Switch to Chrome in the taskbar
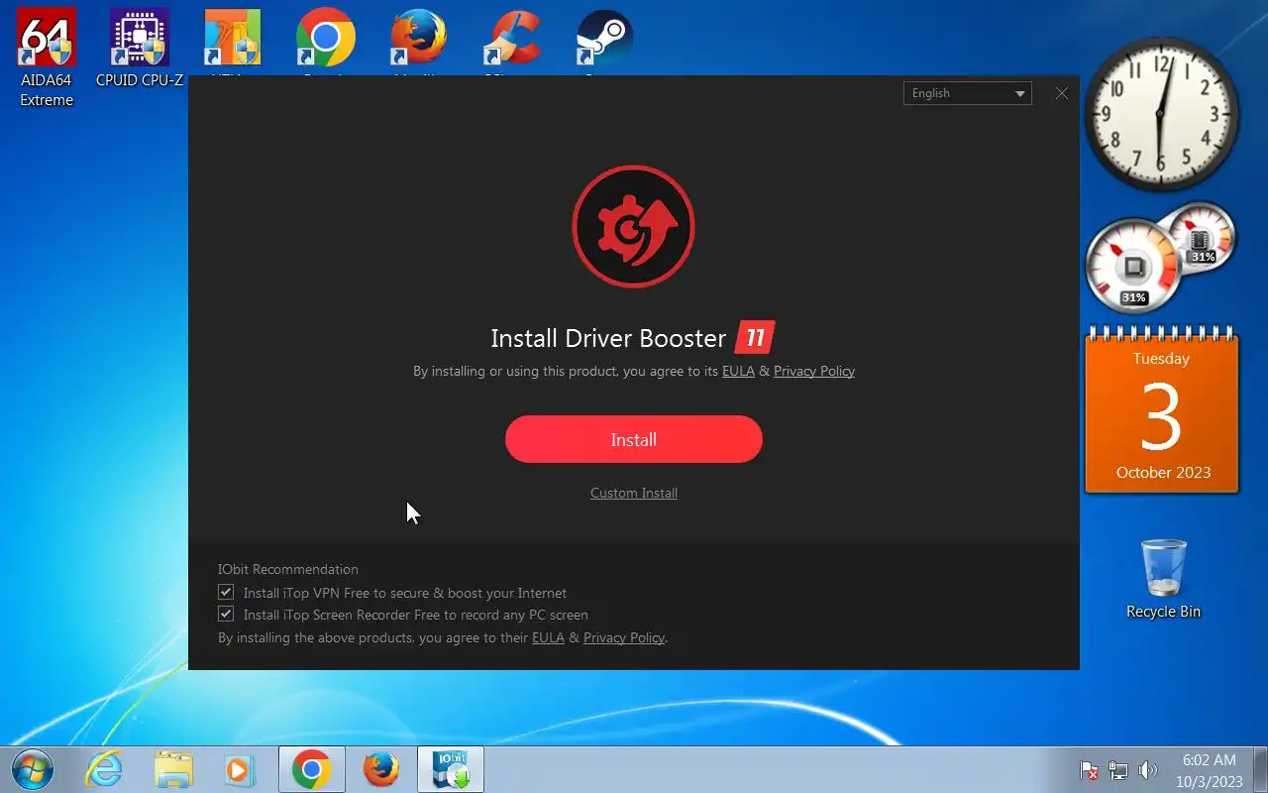 click(x=312, y=769)
